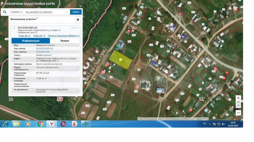Open favorites with the star button
This screenshot has height=142, width=254.
[78, 20]
